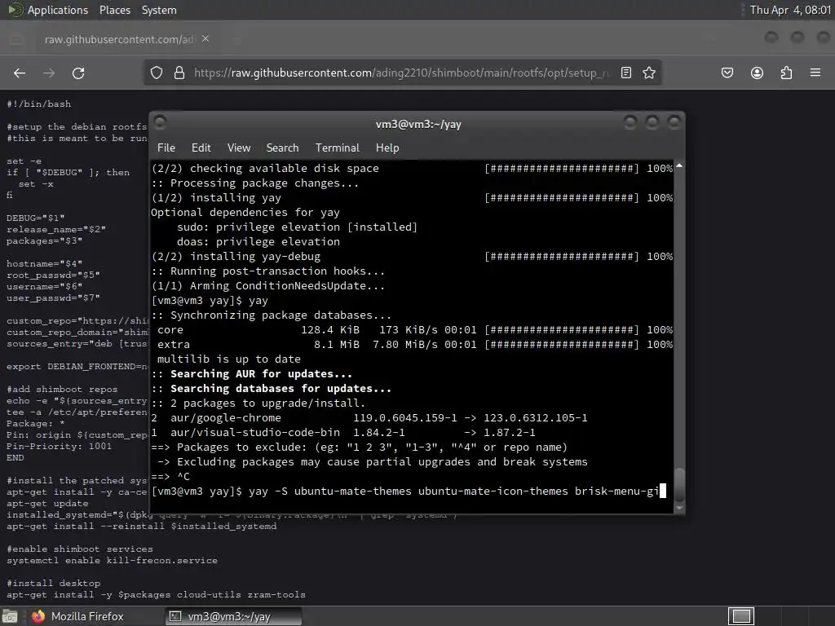Viewport: 835px width, 626px height.
Task: Go forward in Firefox history
Action: (x=49, y=73)
